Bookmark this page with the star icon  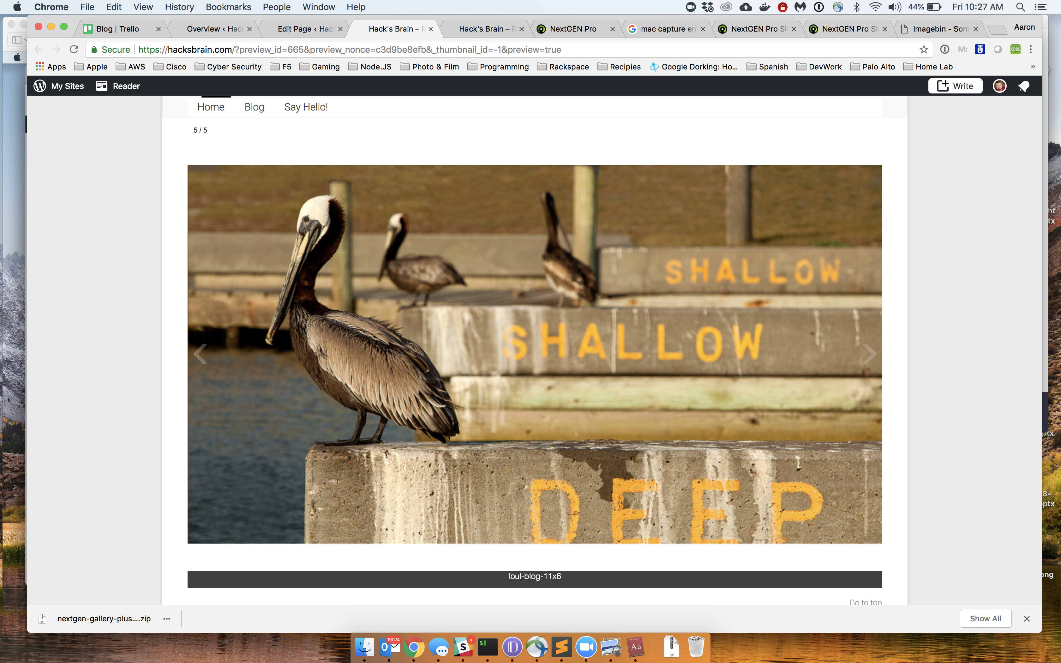point(924,49)
